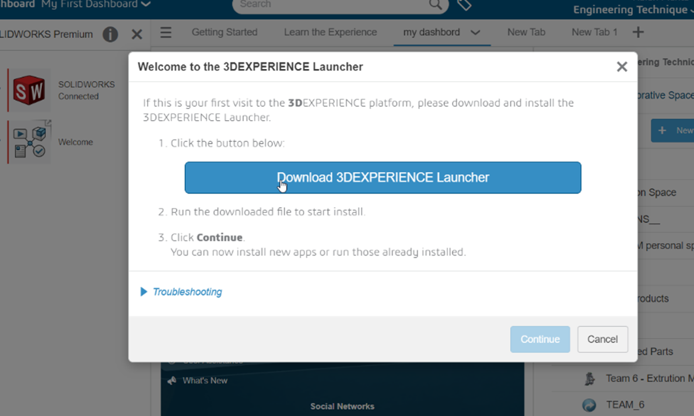Close the Launcher welcome dialog
The width and height of the screenshot is (694, 416).
622,67
